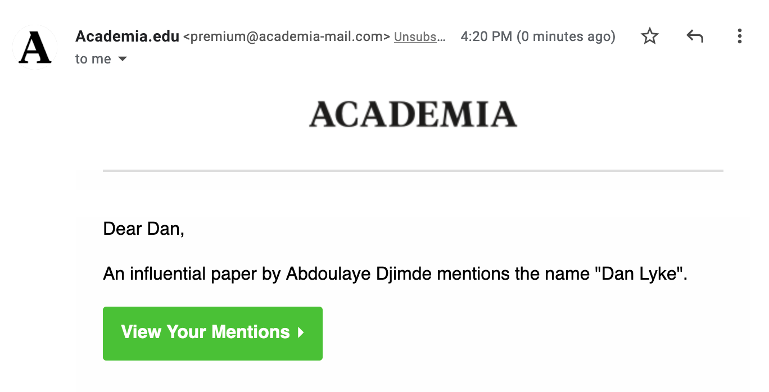Screen dimensions: 769x392
Task: Open the three-dot more options menu
Action: point(739,37)
